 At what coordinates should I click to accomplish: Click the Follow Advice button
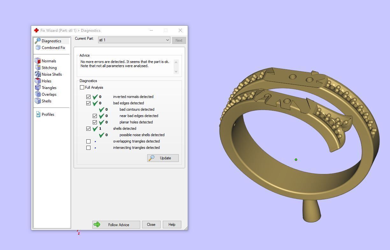(x=116, y=225)
